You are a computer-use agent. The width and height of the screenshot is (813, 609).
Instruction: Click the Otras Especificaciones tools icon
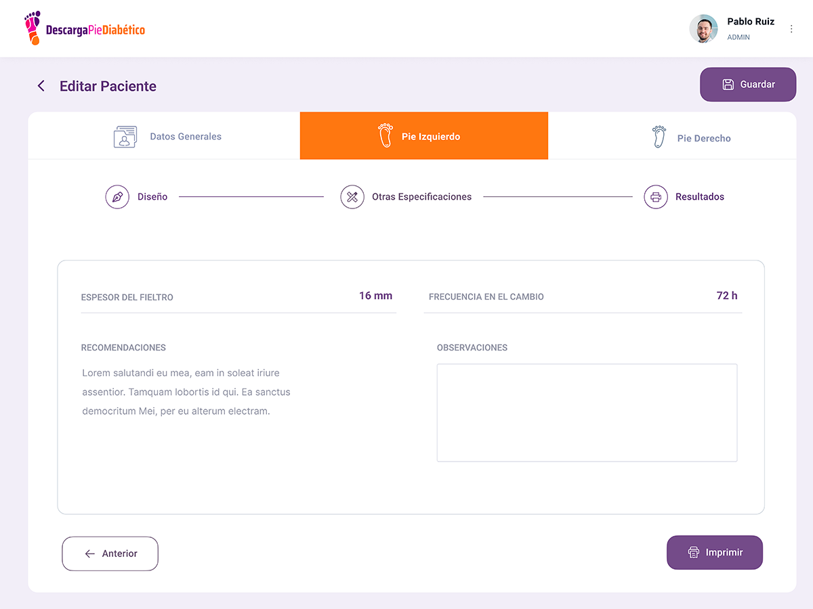tap(352, 197)
